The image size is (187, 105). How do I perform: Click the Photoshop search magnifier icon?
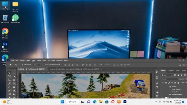pyautogui.click(x=179, y=65)
